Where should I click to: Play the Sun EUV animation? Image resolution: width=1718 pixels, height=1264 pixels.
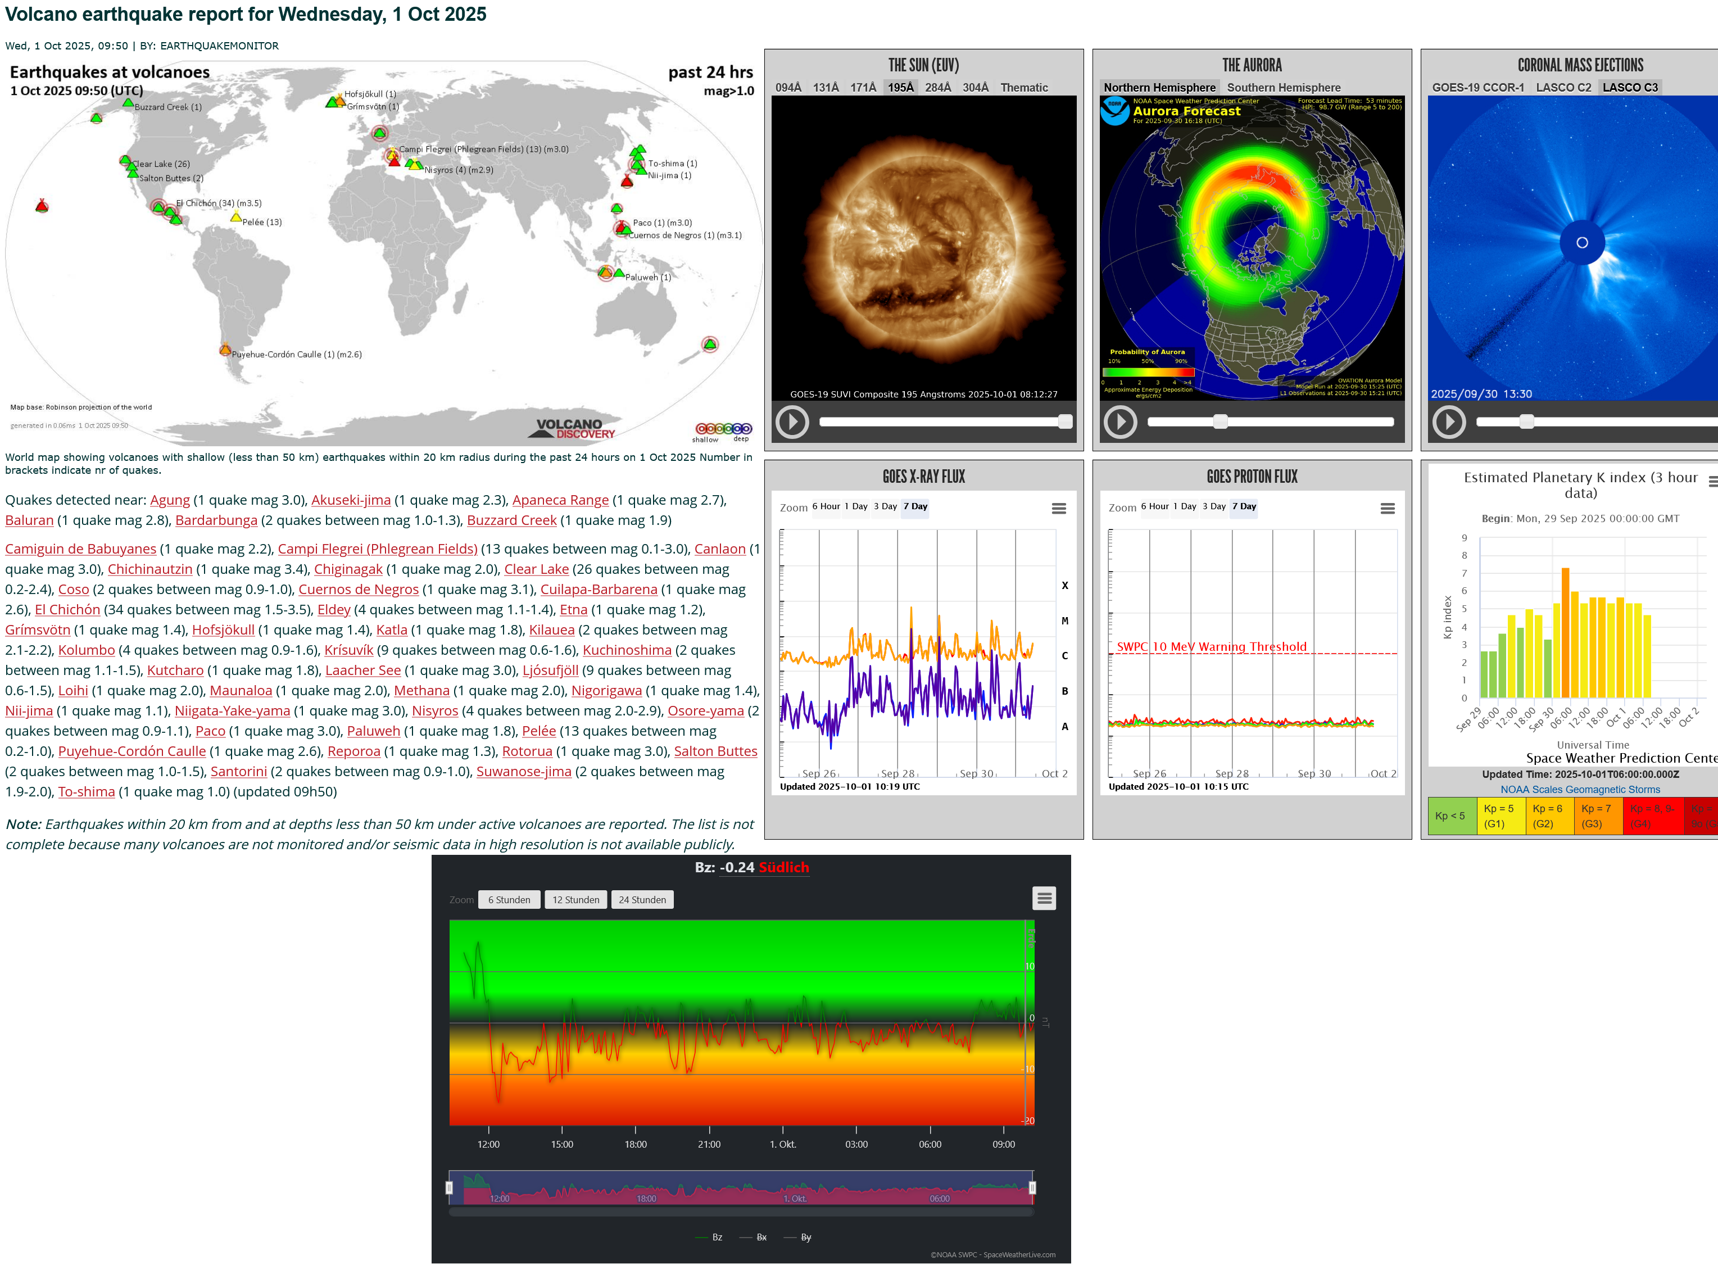(x=792, y=422)
